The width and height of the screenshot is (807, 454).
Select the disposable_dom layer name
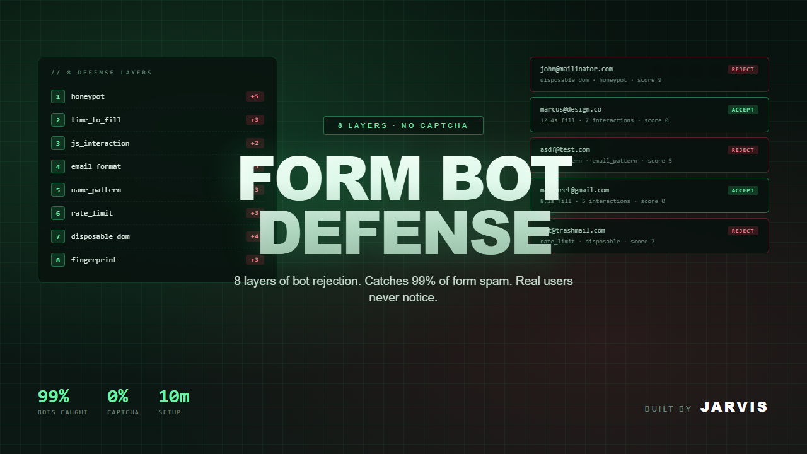pos(100,236)
